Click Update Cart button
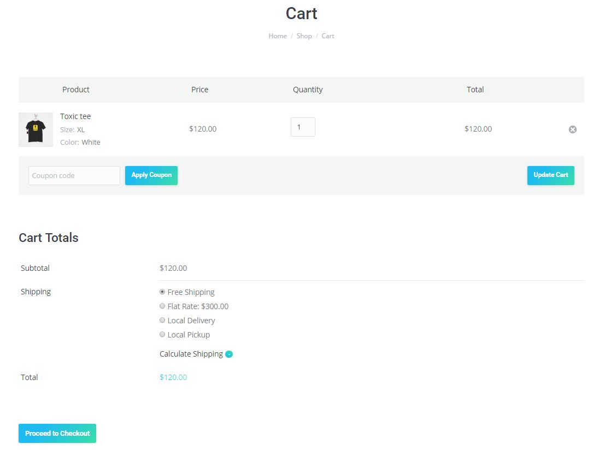The width and height of the screenshot is (611, 456). pyautogui.click(x=550, y=175)
